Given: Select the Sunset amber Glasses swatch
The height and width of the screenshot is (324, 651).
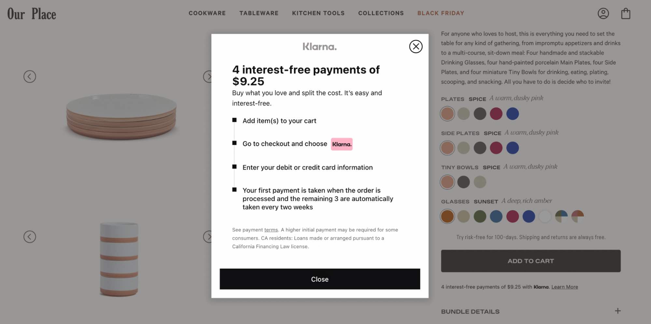Looking at the screenshot, I should 447,216.
